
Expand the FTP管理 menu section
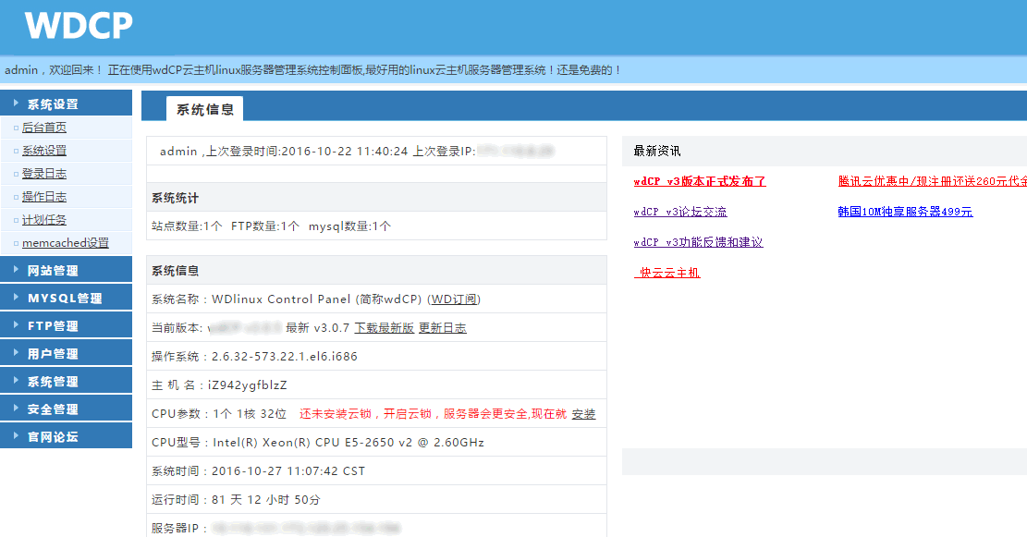click(53, 326)
